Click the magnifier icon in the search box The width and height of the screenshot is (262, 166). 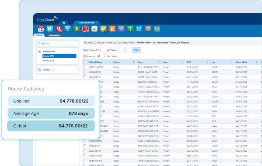coord(39,44)
